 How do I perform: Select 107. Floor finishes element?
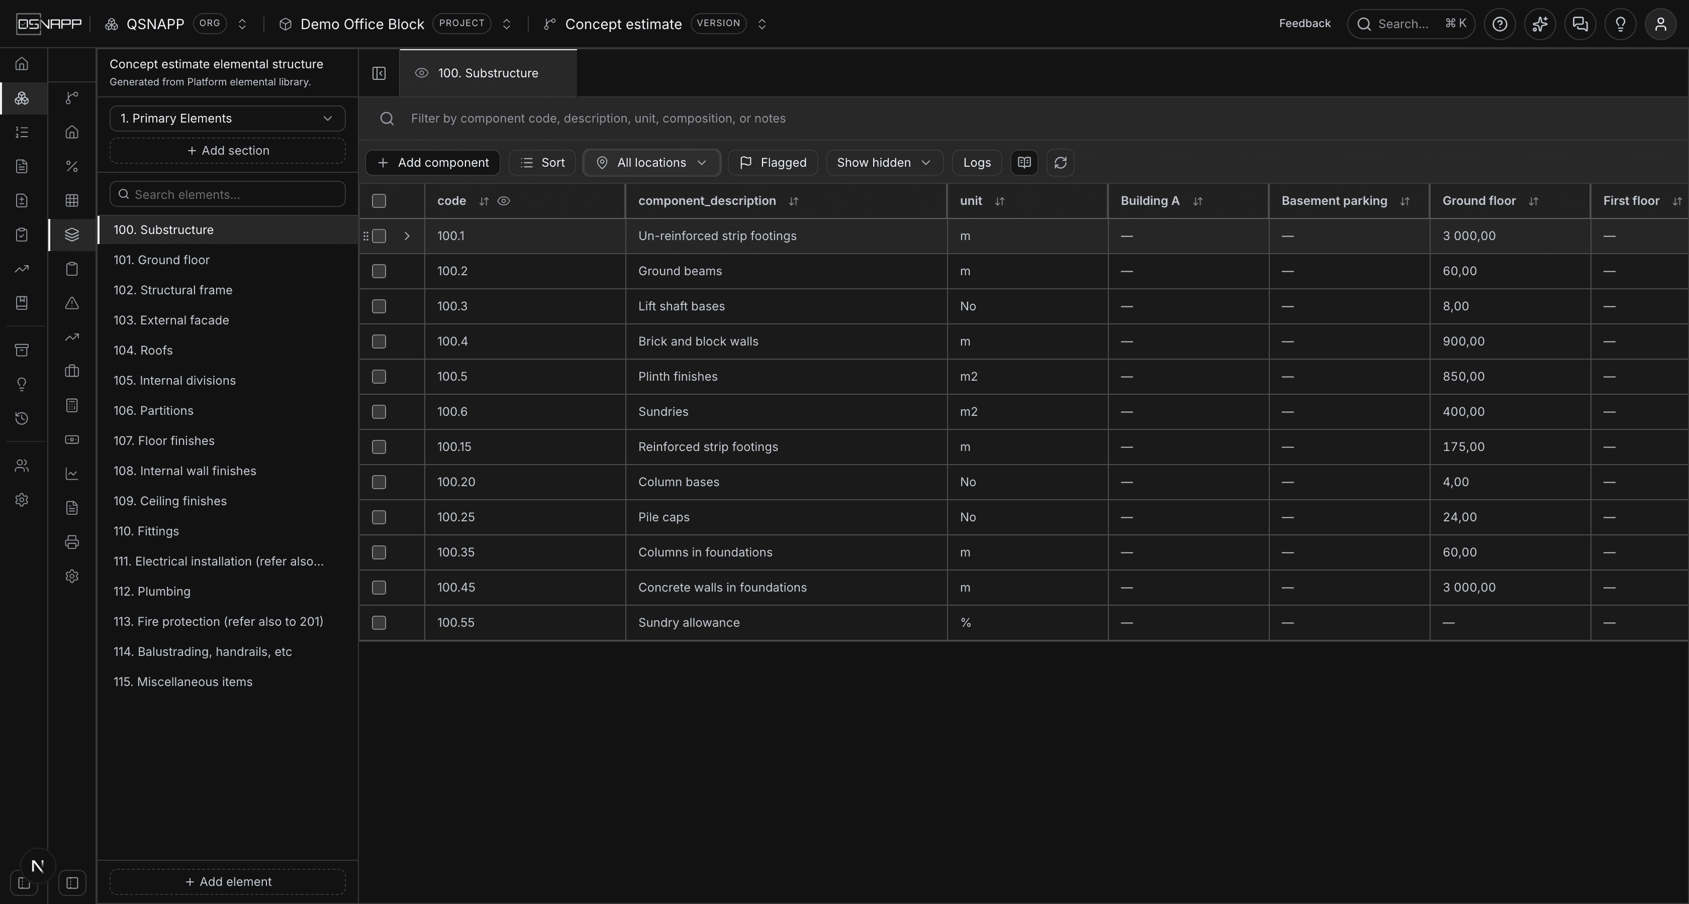tap(228, 441)
